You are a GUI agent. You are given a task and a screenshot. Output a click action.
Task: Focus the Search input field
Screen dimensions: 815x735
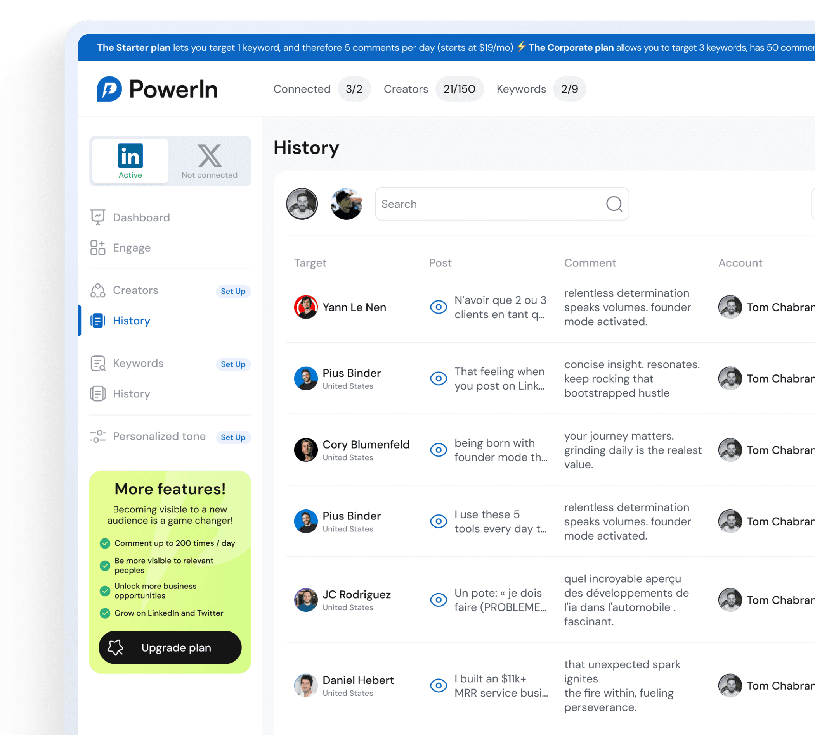(502, 204)
